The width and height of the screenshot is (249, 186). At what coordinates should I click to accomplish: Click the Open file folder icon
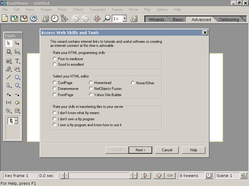tap(14, 18)
